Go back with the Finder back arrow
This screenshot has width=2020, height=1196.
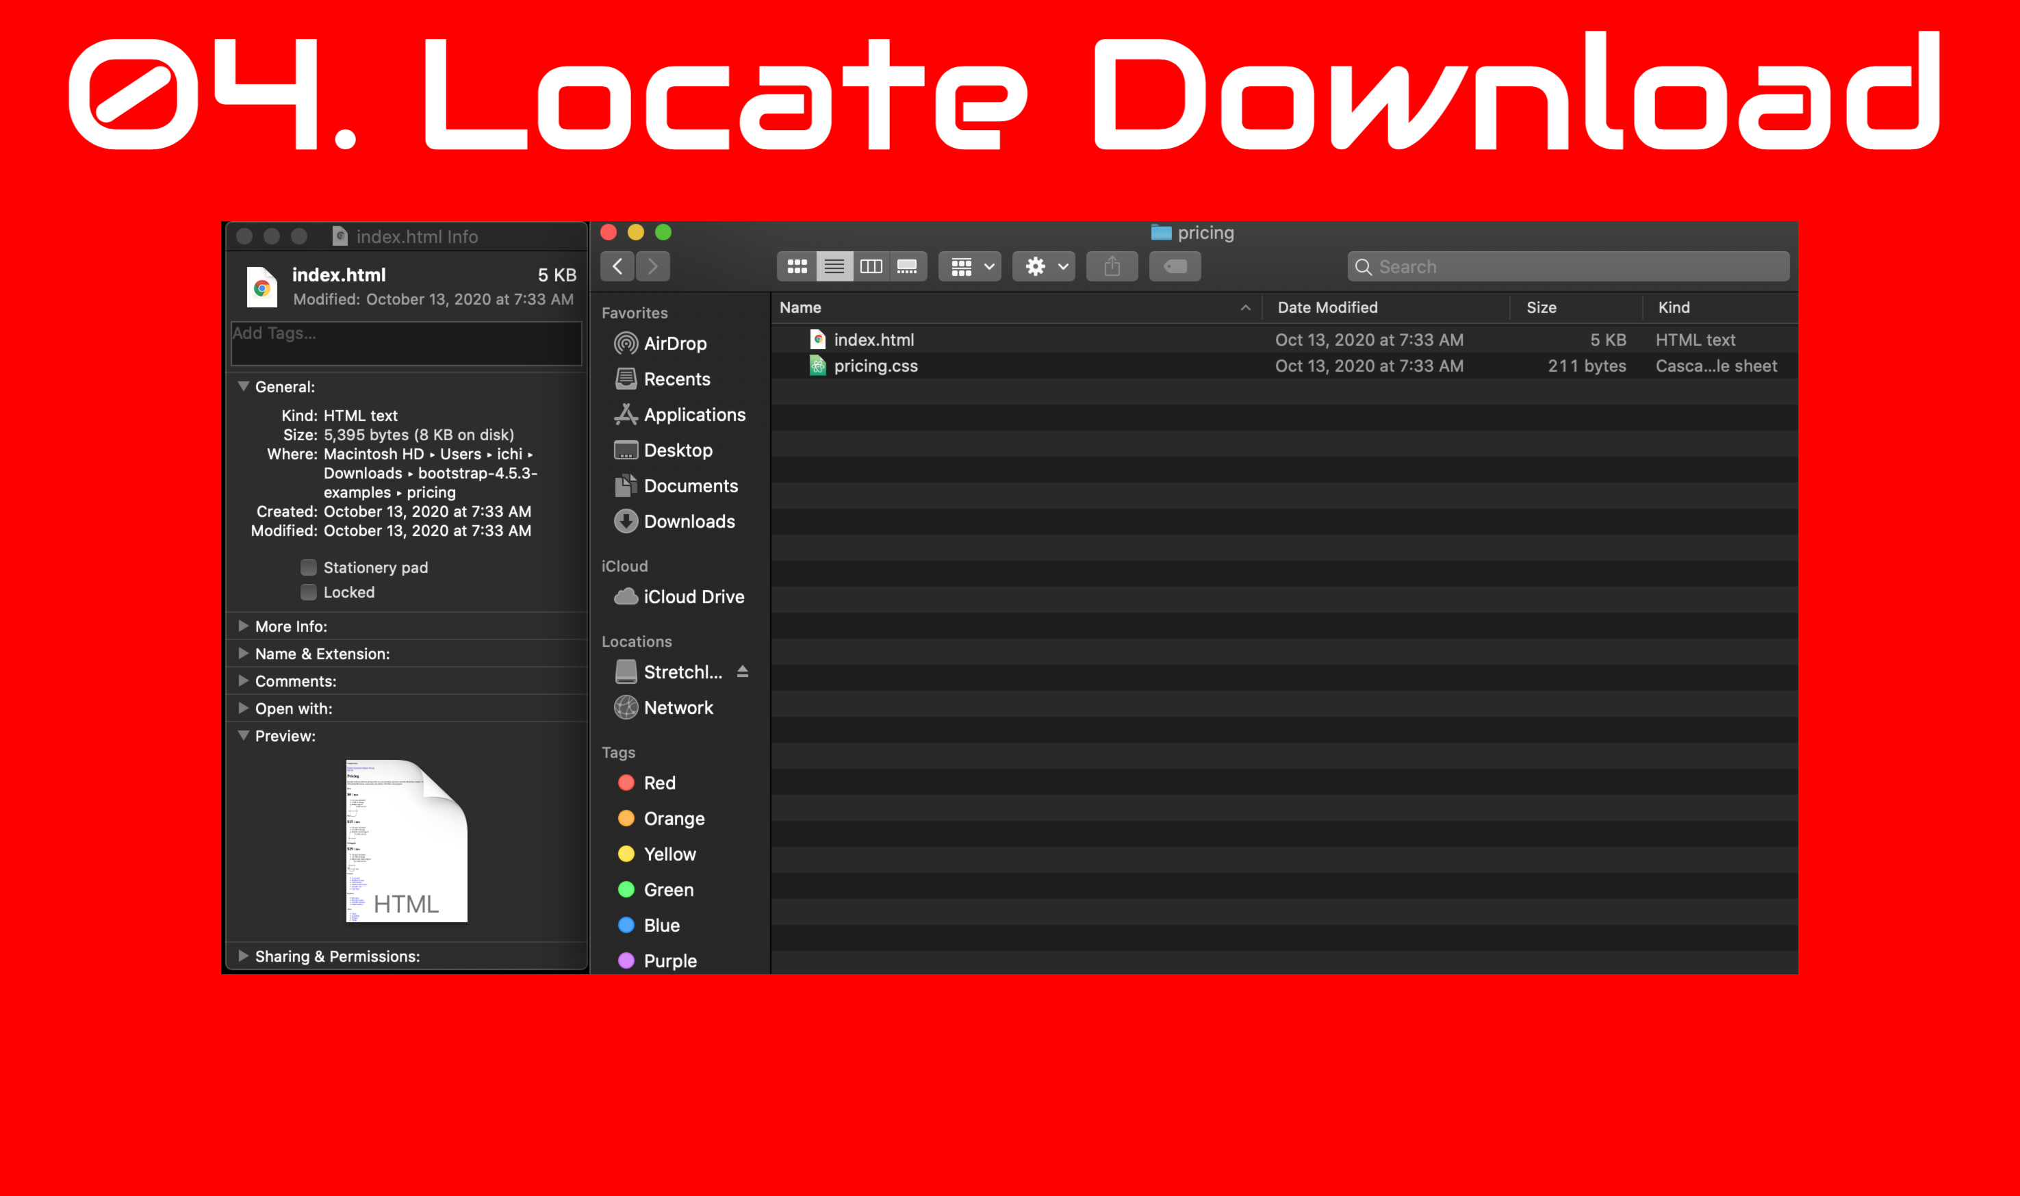[x=618, y=267]
